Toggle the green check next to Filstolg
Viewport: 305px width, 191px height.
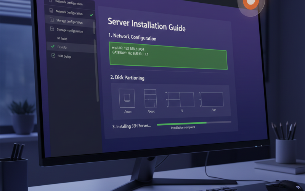click(53, 46)
